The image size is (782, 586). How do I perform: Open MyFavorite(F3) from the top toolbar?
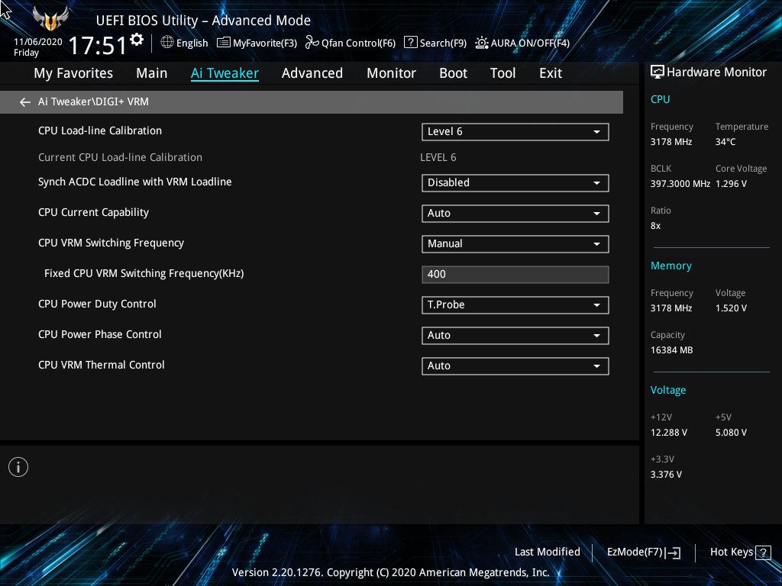pyautogui.click(x=257, y=43)
